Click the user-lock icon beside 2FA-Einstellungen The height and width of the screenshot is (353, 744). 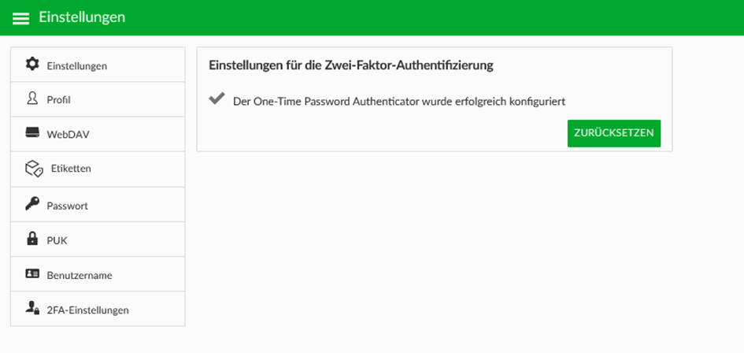[32, 308]
